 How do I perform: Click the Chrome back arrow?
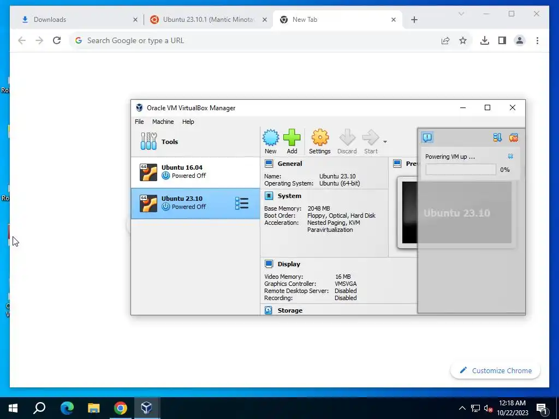22,40
